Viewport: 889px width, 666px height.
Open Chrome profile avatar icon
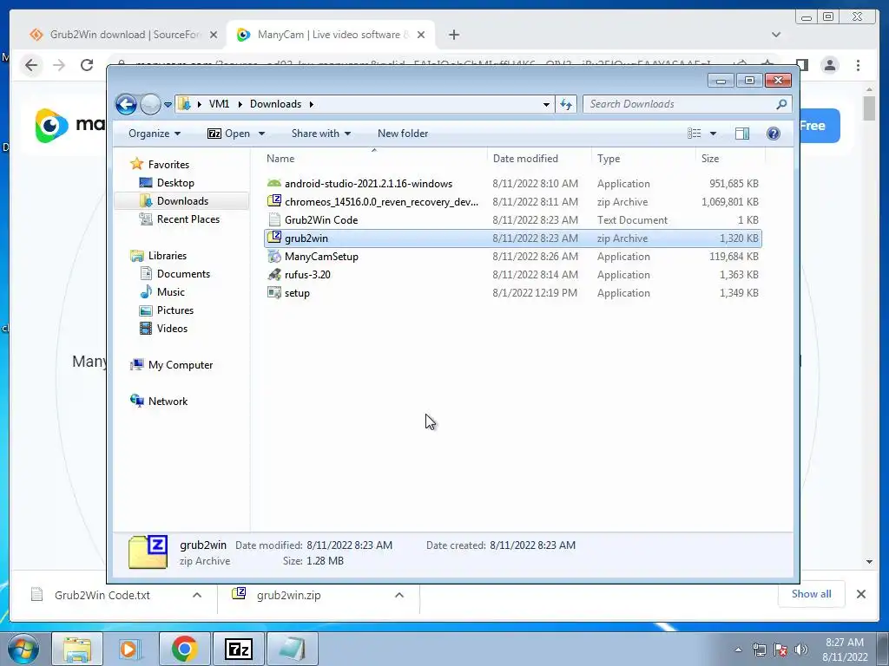[830, 65]
